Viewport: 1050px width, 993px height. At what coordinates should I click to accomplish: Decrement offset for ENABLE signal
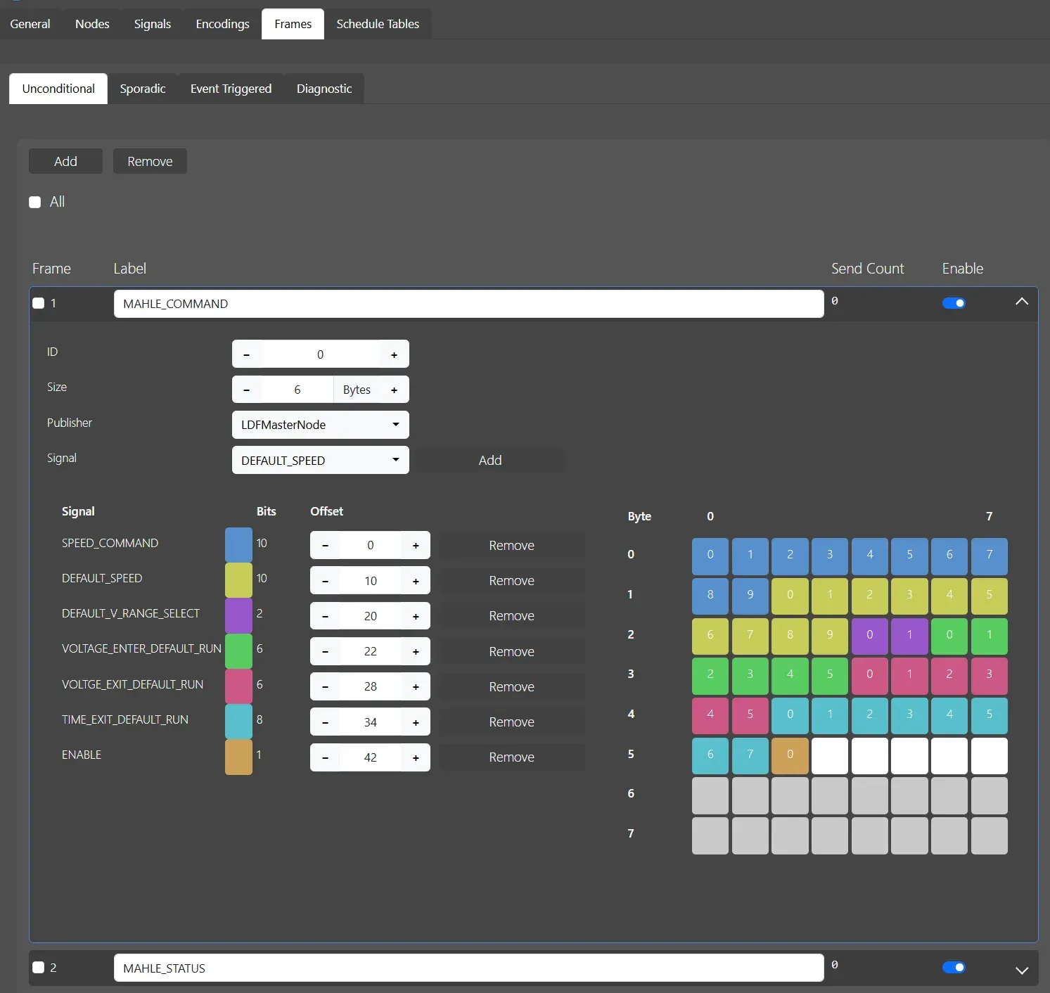tap(325, 757)
